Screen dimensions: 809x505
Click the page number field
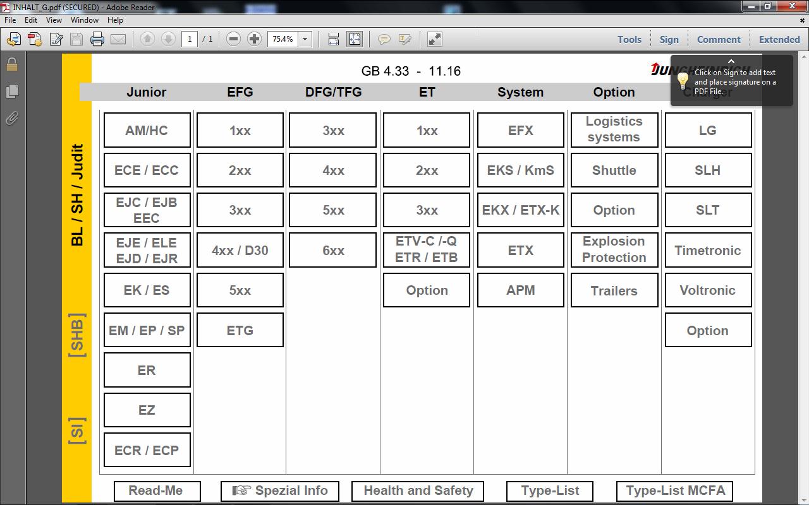click(190, 39)
